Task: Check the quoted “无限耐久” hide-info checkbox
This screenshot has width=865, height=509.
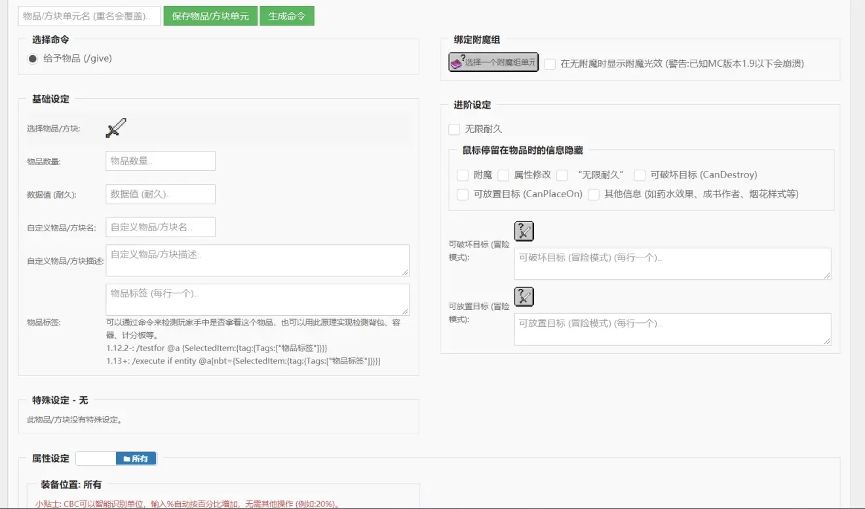Action: (562, 176)
